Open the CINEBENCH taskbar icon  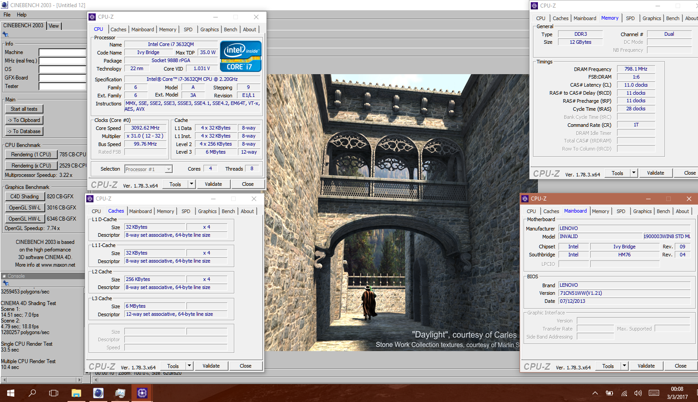[98, 393]
